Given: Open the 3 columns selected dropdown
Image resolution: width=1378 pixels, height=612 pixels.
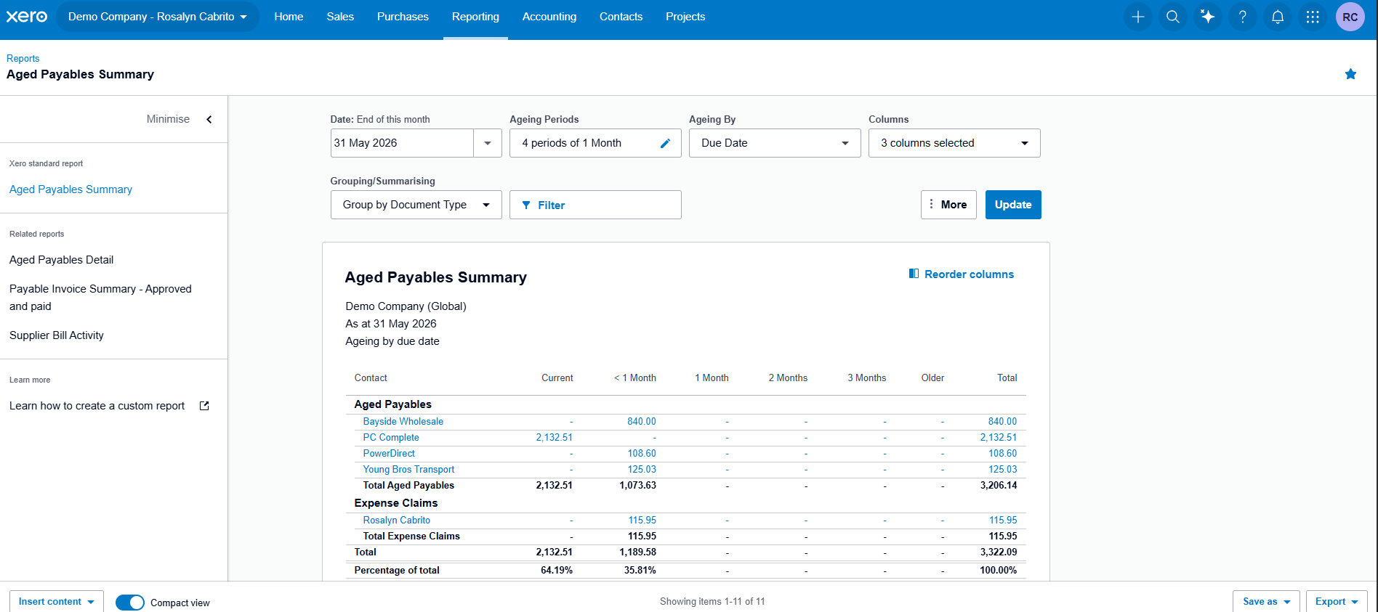Looking at the screenshot, I should point(954,143).
